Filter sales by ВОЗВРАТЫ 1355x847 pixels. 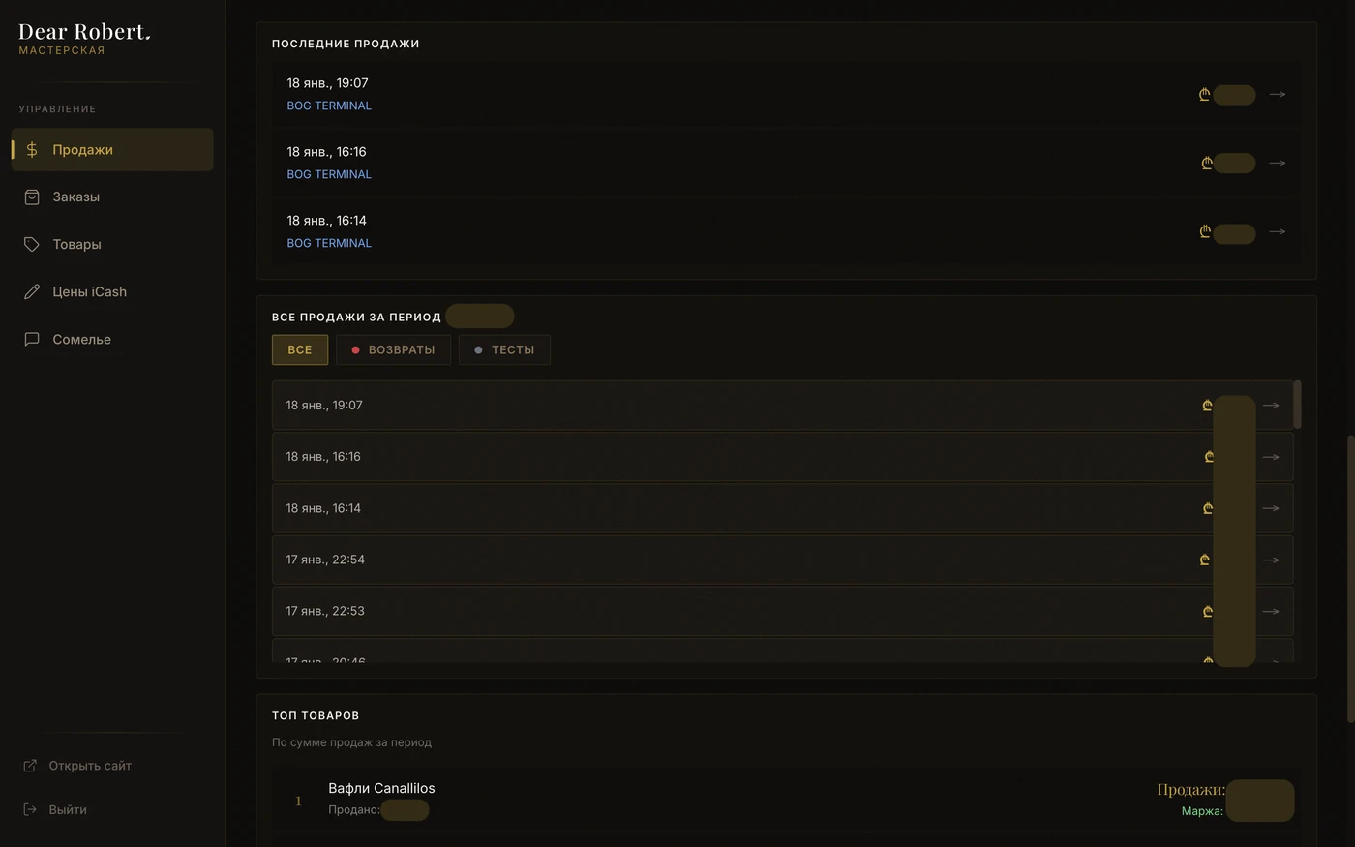tap(393, 350)
